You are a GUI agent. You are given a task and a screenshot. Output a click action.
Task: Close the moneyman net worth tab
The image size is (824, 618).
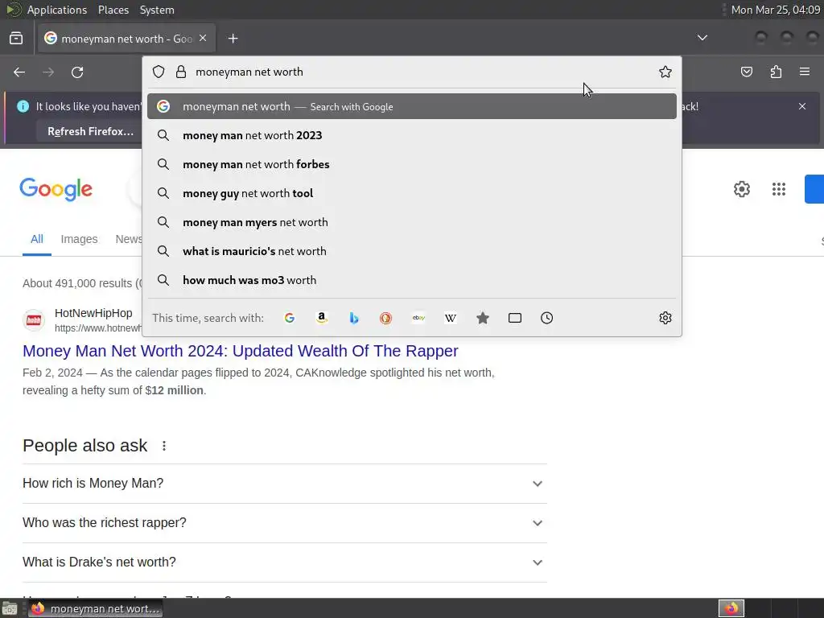pos(203,39)
